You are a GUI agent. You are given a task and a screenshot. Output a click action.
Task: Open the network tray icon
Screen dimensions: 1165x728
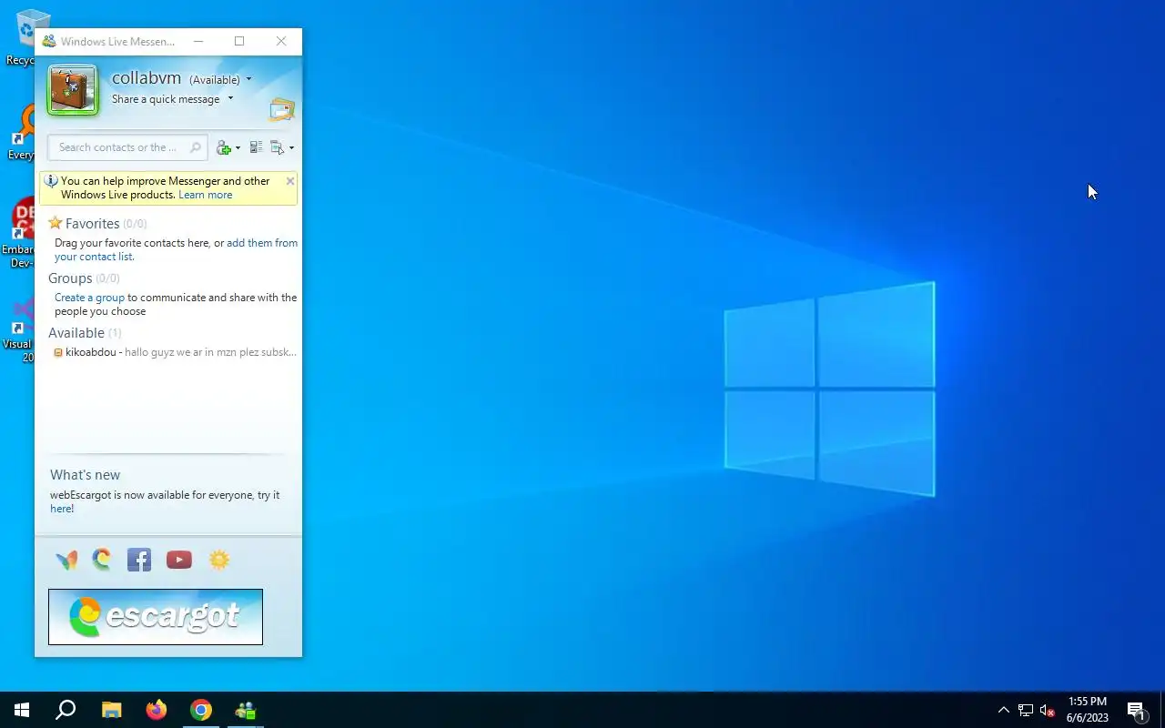pyautogui.click(x=1026, y=710)
